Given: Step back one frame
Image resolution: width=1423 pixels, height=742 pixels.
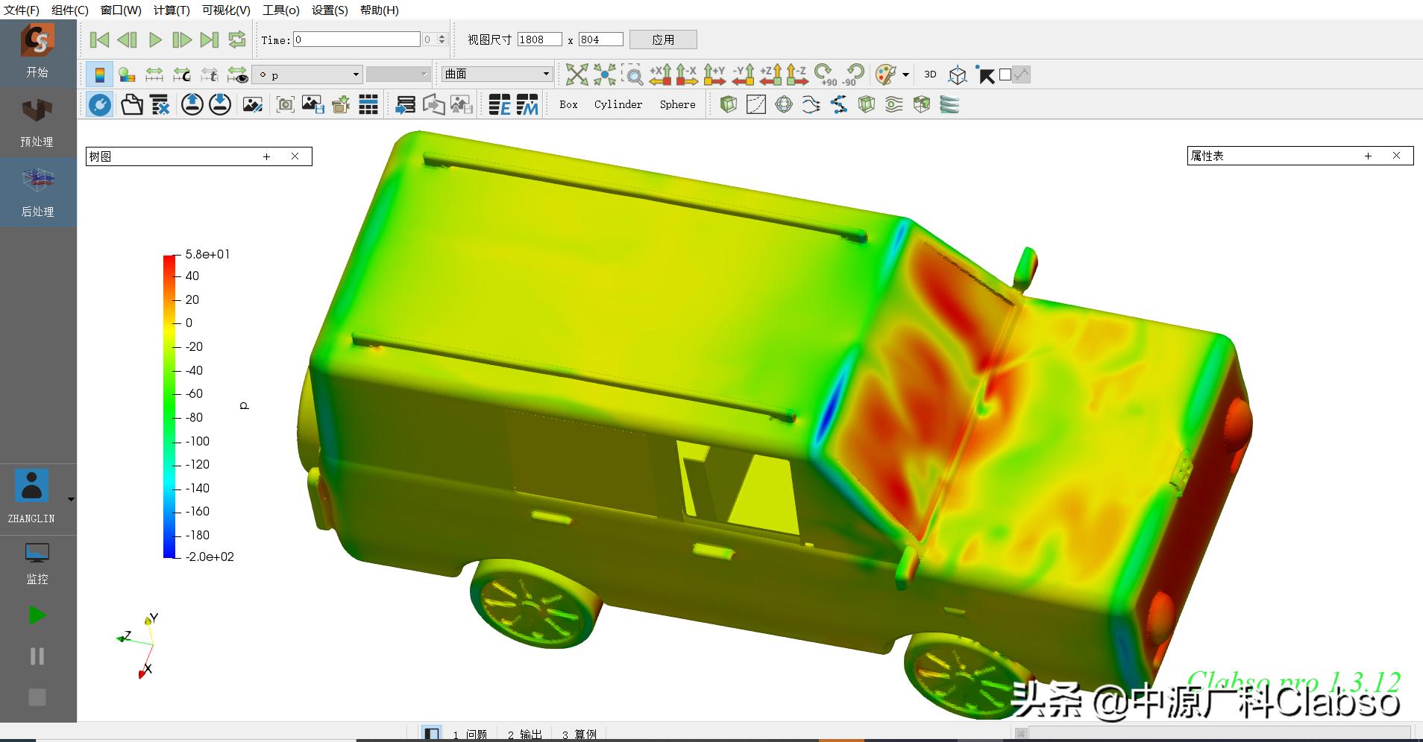Looking at the screenshot, I should click(128, 39).
